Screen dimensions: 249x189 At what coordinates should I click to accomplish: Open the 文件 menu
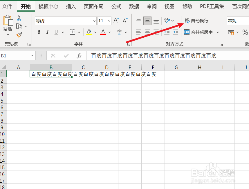[7, 6]
